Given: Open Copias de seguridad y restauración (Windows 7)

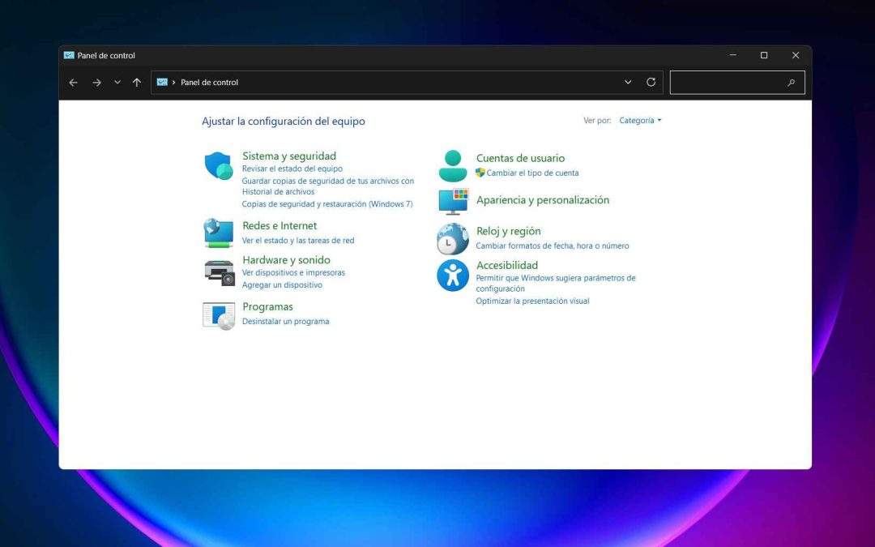Looking at the screenshot, I should tap(327, 204).
